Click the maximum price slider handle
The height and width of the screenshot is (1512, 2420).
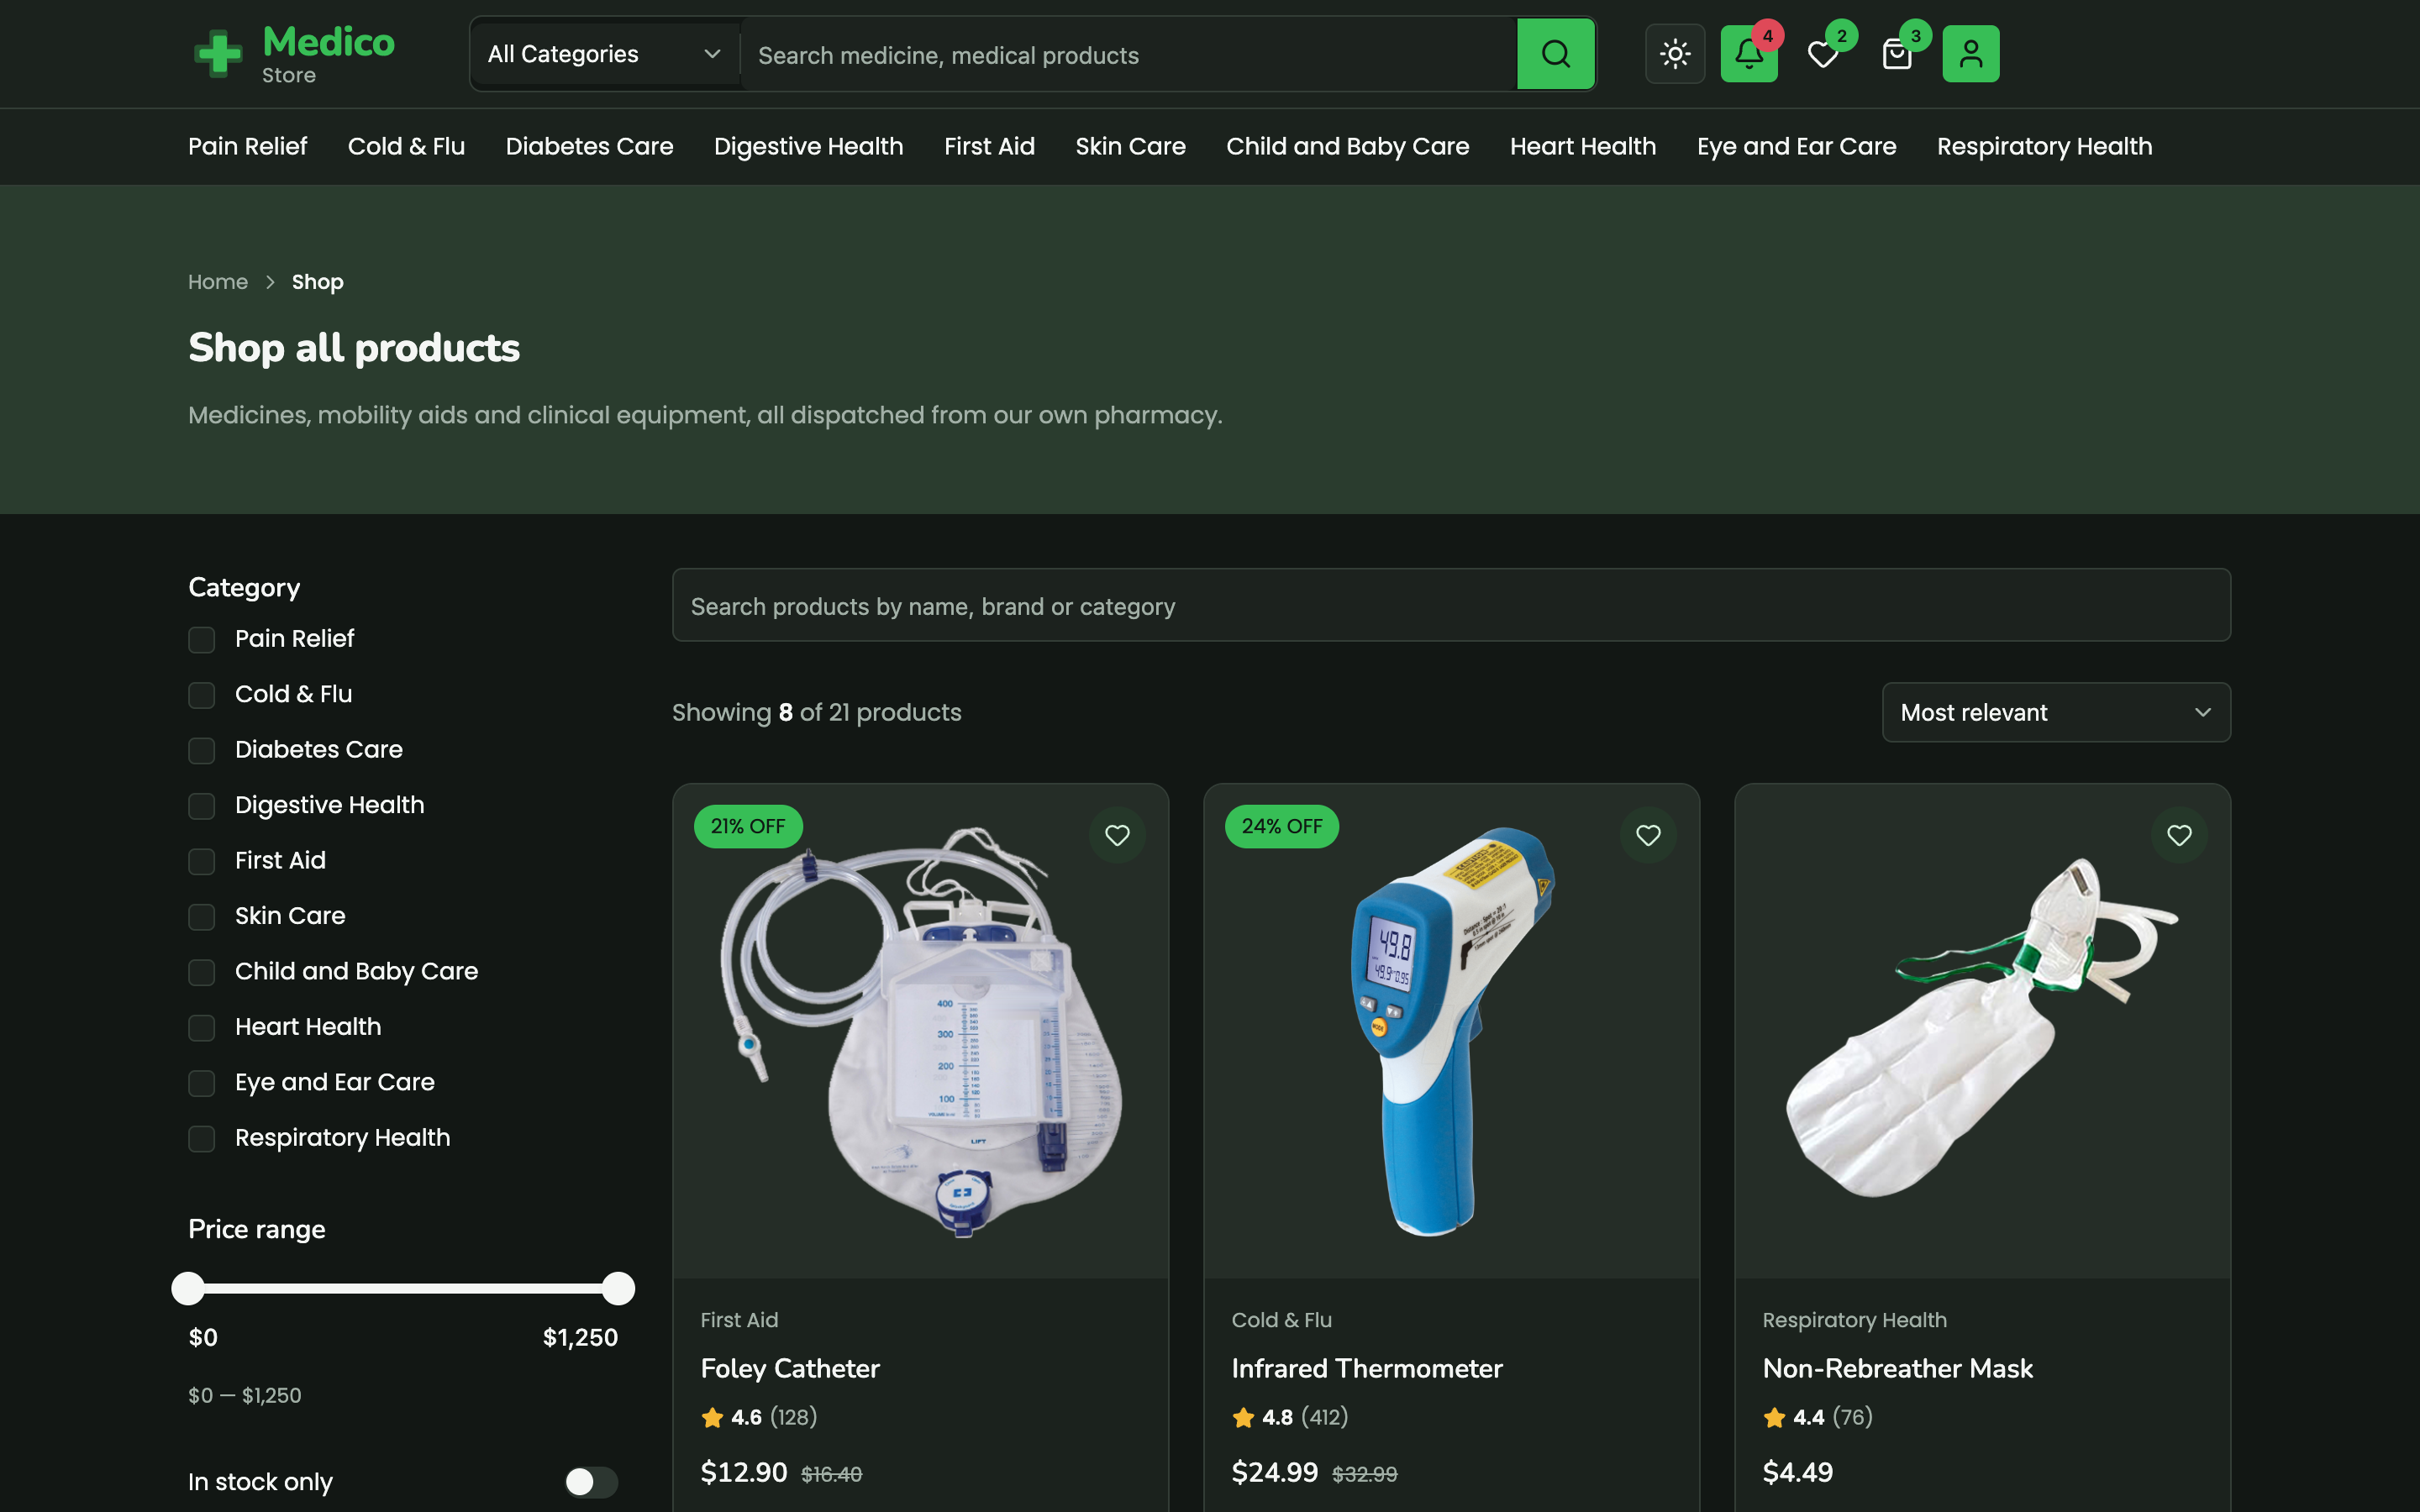619,1288
